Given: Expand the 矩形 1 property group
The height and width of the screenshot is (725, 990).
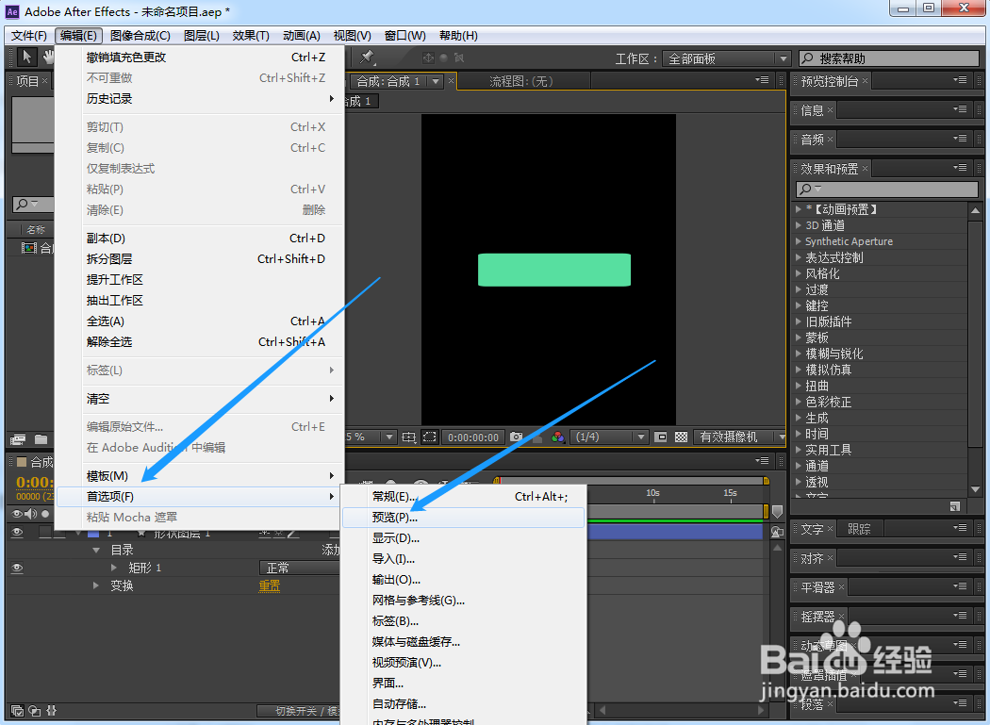Looking at the screenshot, I should pyautogui.click(x=114, y=568).
